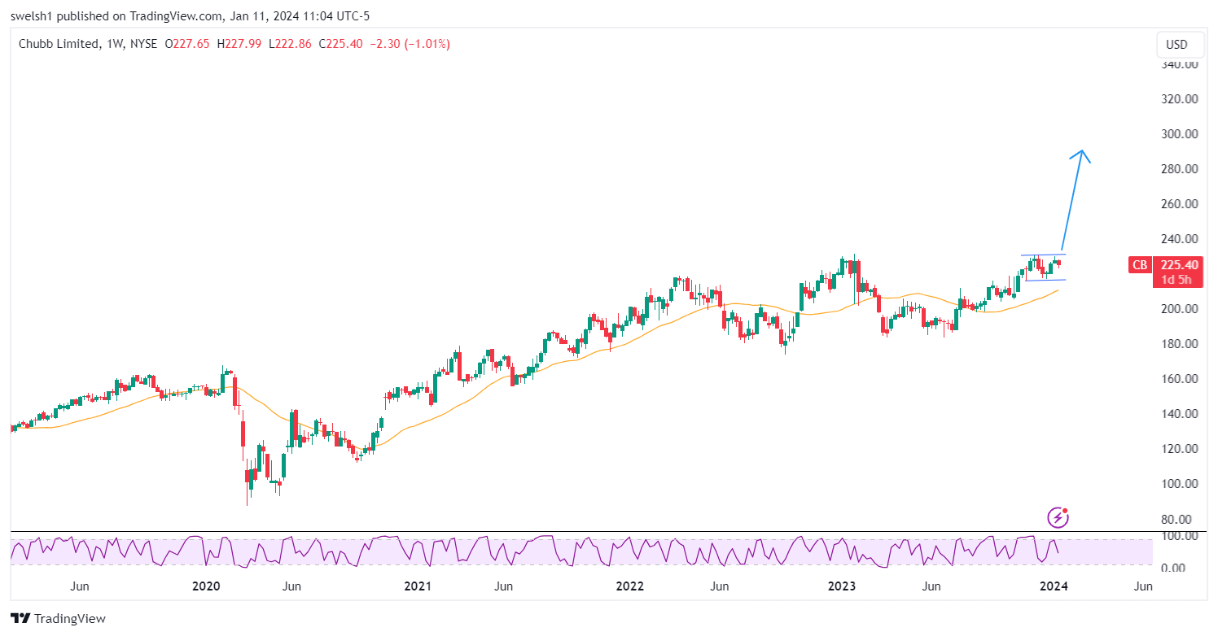Click the high value H227.99

click(238, 44)
